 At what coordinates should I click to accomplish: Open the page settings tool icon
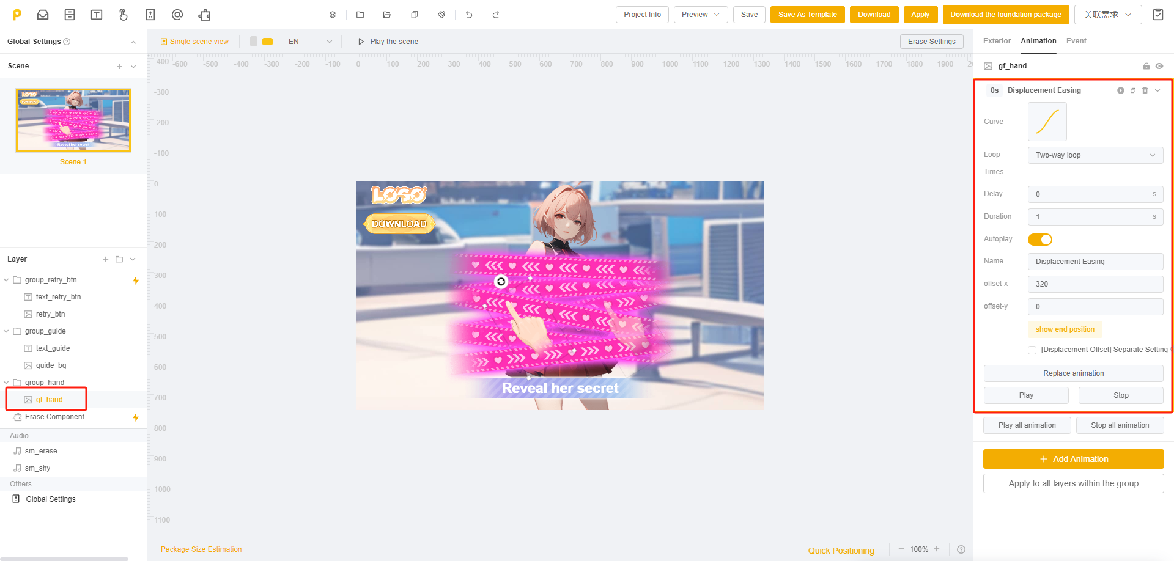point(150,15)
